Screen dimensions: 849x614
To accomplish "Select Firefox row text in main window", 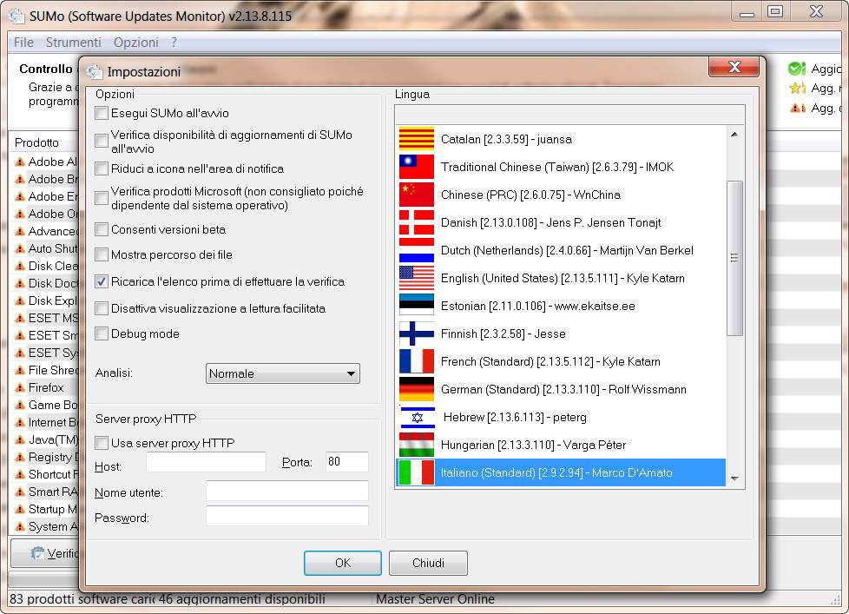I will (x=46, y=387).
